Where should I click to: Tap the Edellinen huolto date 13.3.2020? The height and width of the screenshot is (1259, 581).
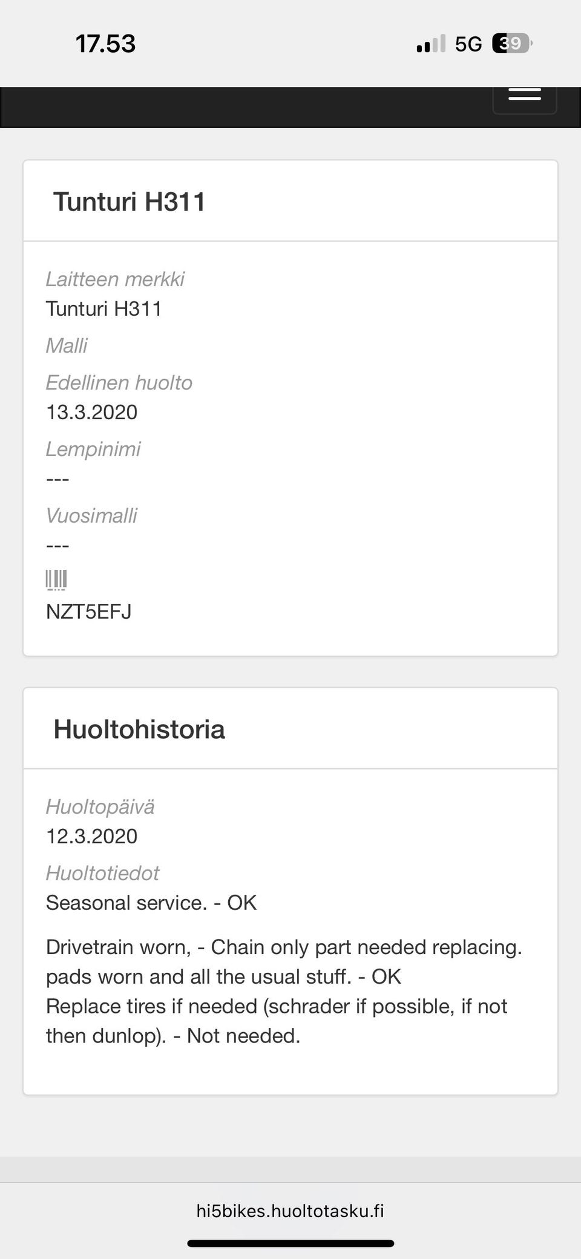[x=92, y=412]
